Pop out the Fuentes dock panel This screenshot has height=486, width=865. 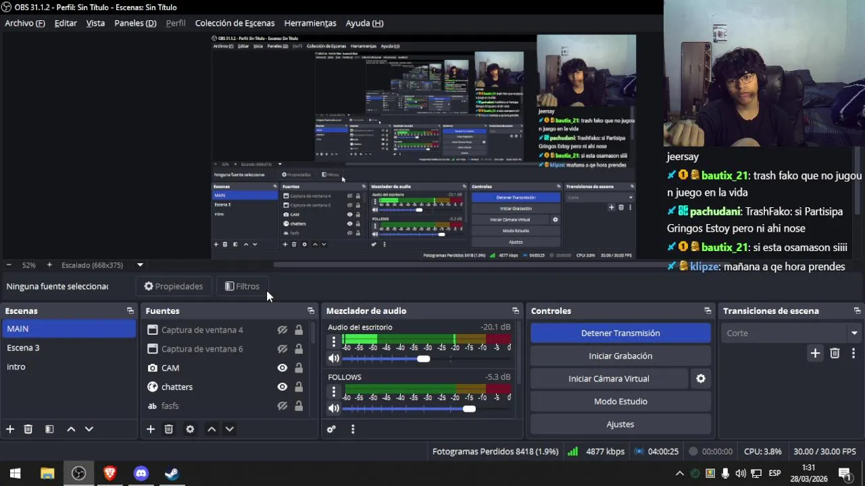(311, 311)
